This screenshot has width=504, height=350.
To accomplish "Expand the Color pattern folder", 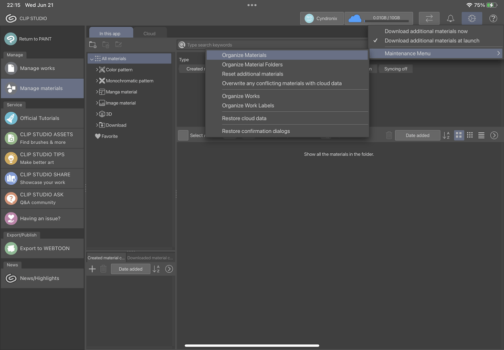I will [97, 69].
